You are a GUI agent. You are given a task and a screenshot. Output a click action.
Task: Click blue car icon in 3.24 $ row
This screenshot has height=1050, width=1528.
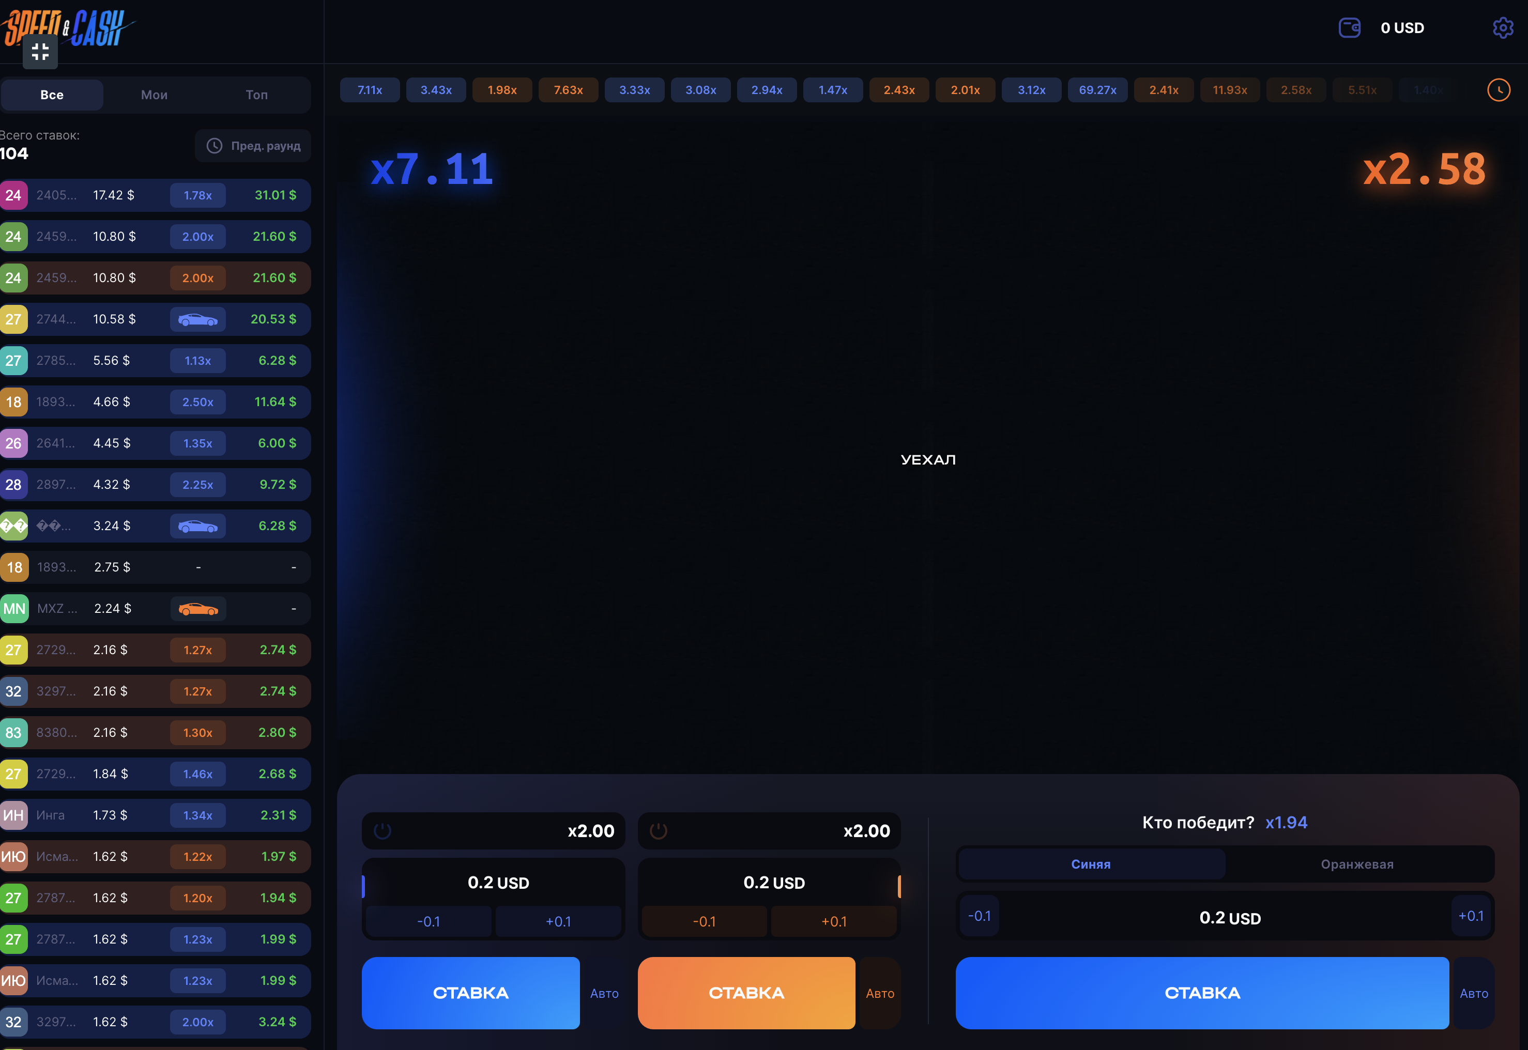coord(197,527)
